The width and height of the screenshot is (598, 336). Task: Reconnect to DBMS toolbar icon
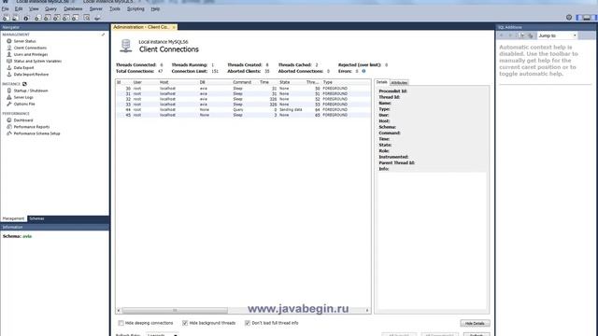pos(97,18)
